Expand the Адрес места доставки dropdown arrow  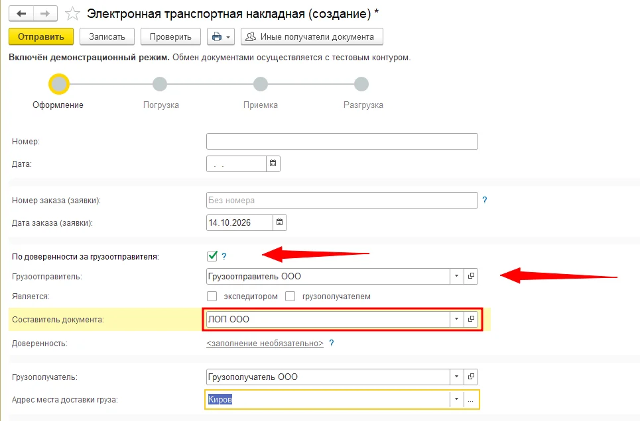coord(457,399)
